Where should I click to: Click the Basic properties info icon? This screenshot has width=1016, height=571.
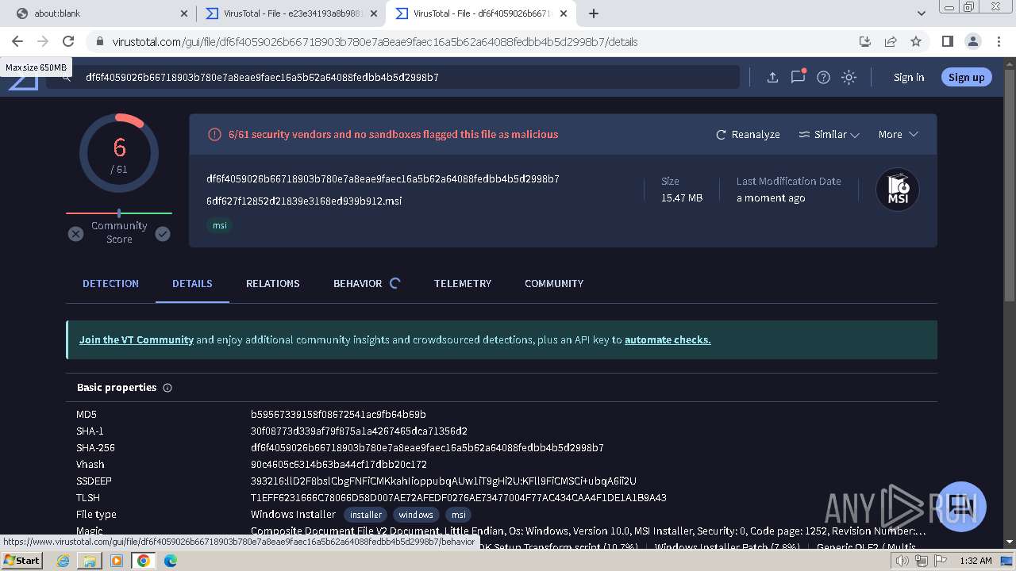(x=167, y=388)
